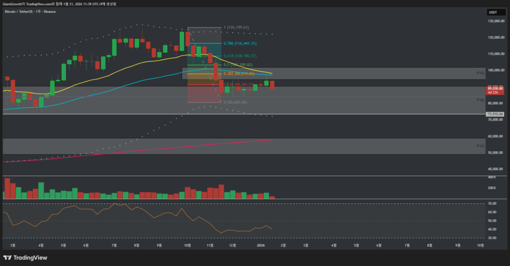Click the 11월 label on the time axis
510x266 pixels.
click(x=210, y=246)
